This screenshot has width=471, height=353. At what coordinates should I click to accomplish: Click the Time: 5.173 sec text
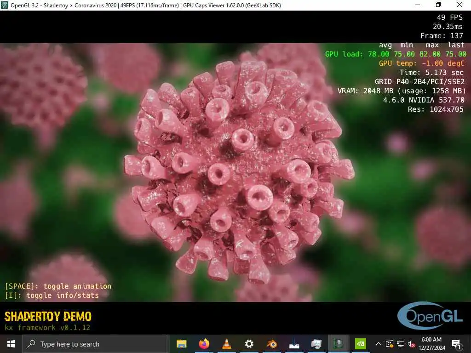click(x=431, y=72)
